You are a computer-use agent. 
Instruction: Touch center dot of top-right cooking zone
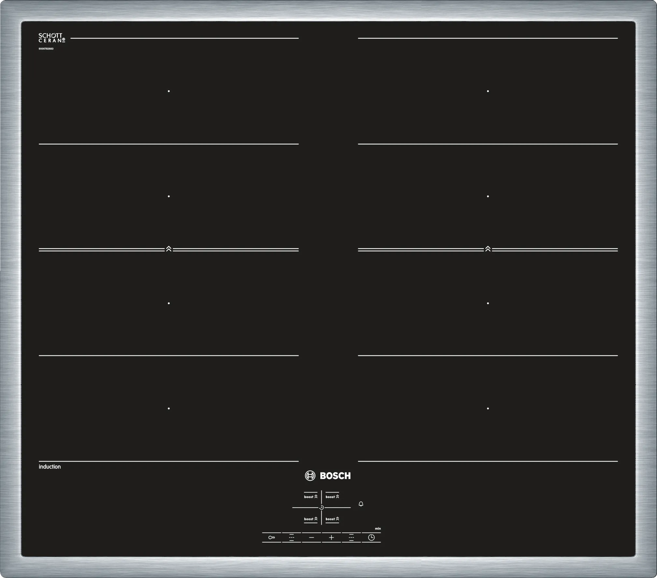coord(488,91)
